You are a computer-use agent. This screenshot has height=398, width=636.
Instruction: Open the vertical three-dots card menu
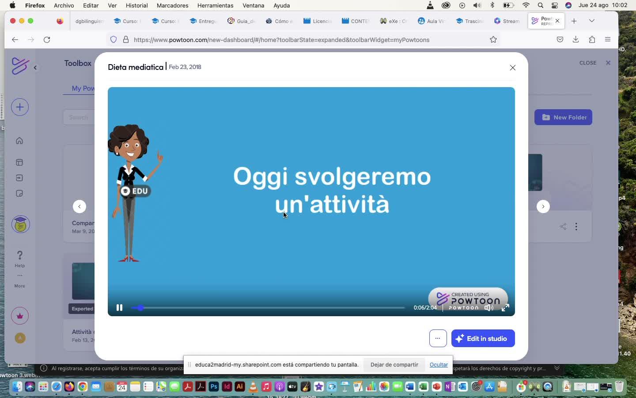pyautogui.click(x=576, y=226)
